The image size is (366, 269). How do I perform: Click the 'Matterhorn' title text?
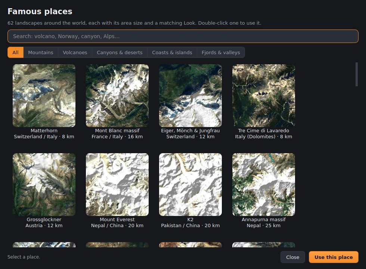(x=44, y=130)
